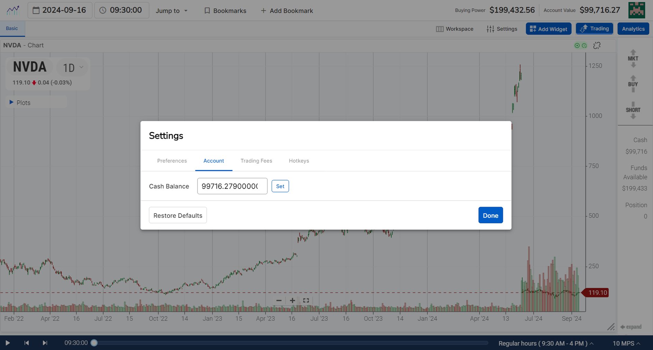Open the calendar date picker
Image resolution: width=653 pixels, height=350 pixels.
[x=36, y=10]
